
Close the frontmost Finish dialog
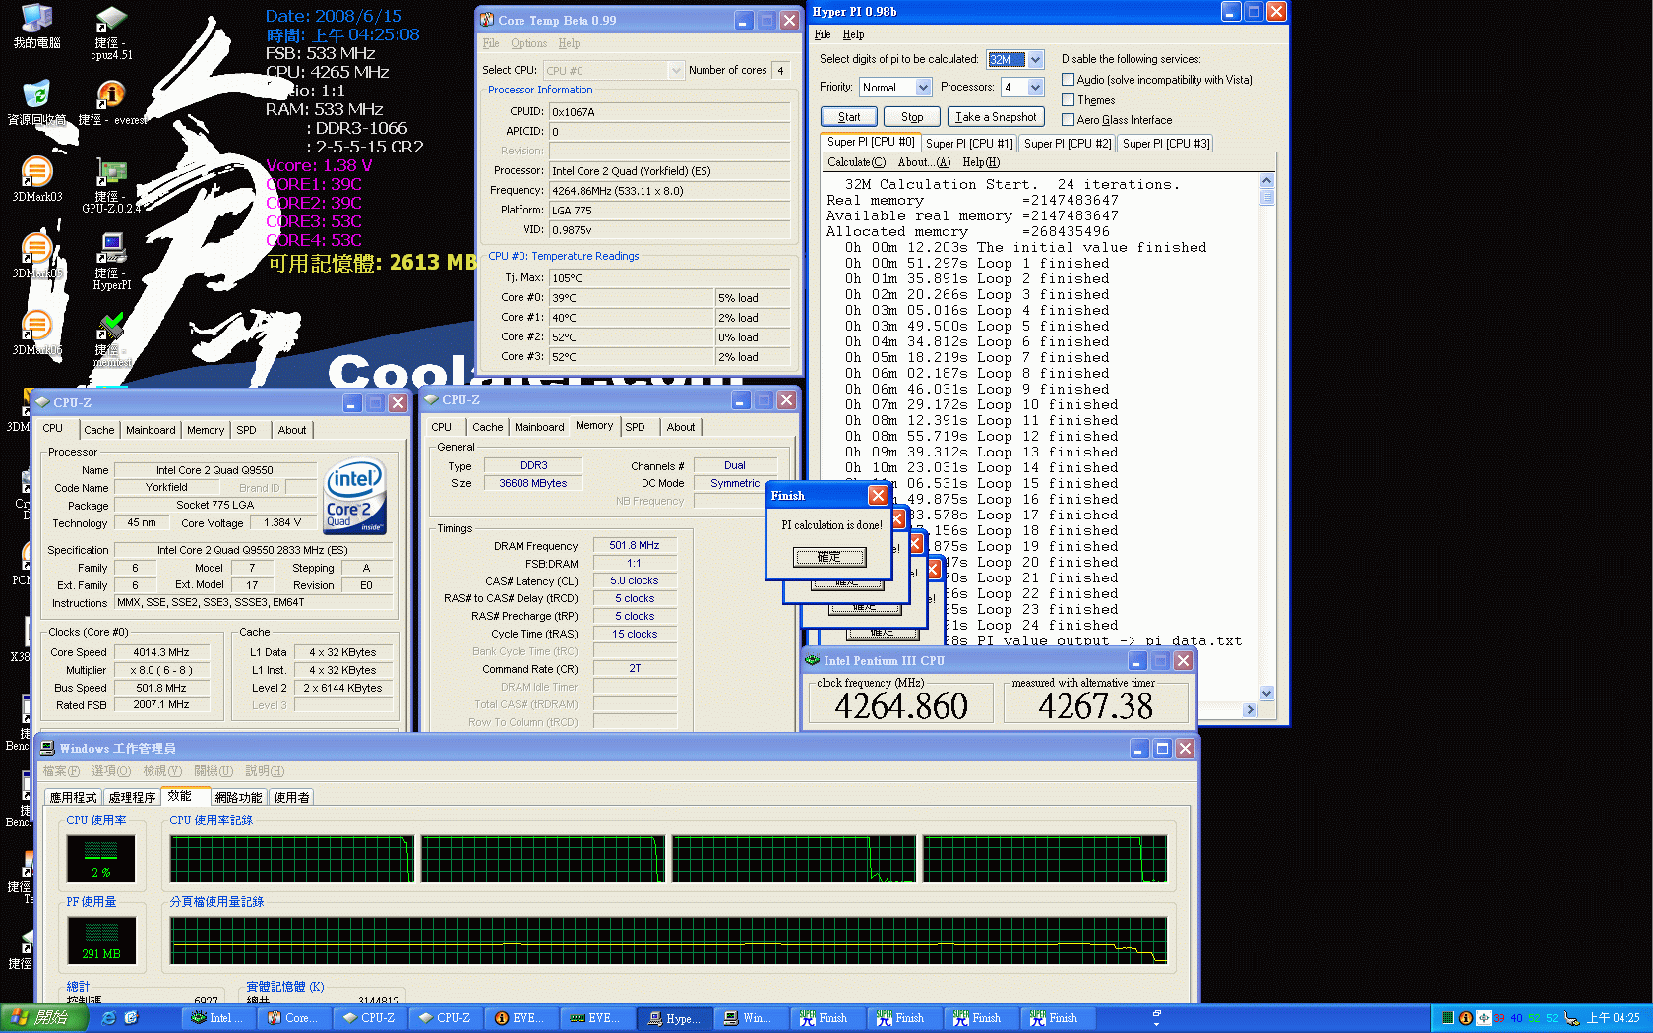pos(878,495)
